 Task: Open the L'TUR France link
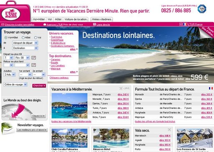pyautogui.click(x=195, y=24)
